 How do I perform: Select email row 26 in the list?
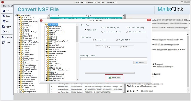tap(86, 89)
